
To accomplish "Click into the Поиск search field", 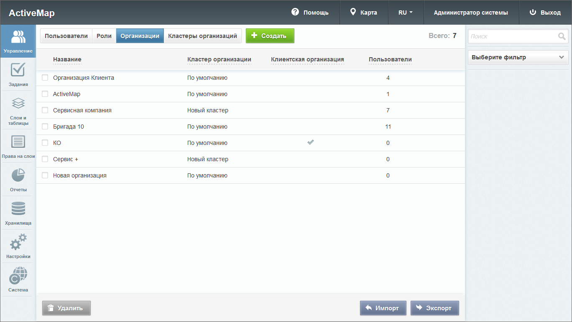I will [512, 36].
